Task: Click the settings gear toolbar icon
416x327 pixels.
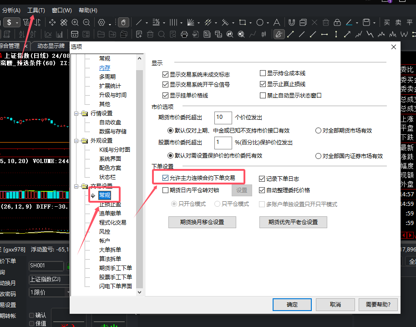Action: click(x=101, y=23)
